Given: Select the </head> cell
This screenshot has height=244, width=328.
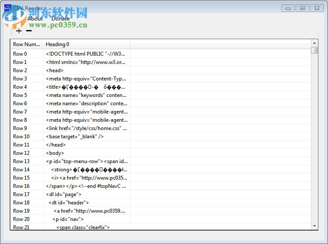Looking at the screenshot, I should coord(87,145).
